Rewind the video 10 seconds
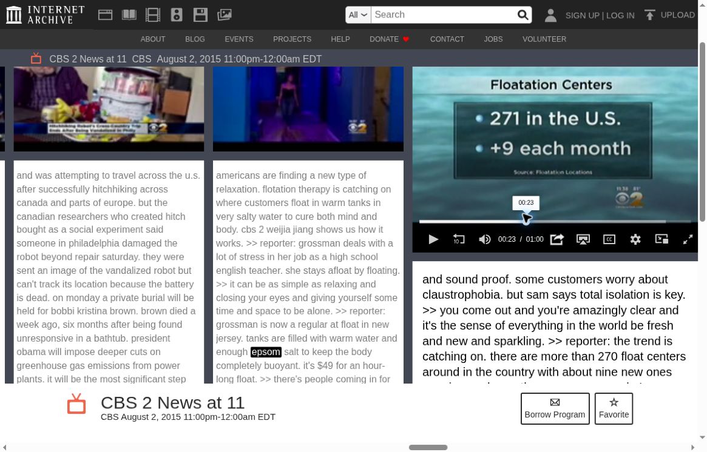 [459, 239]
